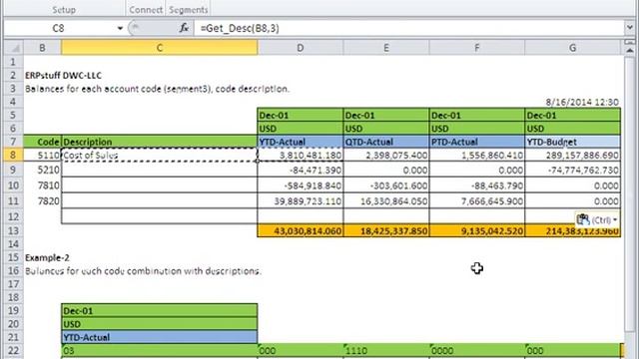This screenshot has height=359, width=639.
Task: Click the Connect ribbon group label
Action: click(146, 9)
